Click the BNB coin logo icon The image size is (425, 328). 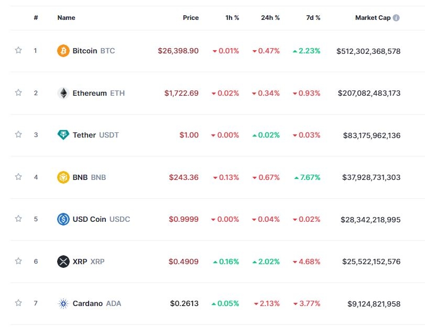63,177
